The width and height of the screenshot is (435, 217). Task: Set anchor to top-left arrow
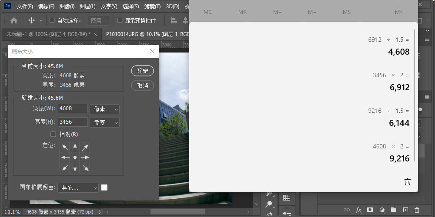coord(65,147)
